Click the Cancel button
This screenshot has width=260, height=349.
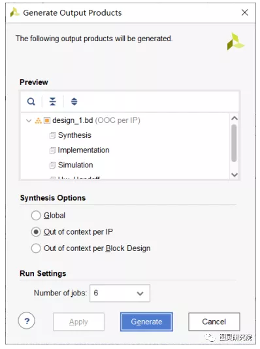(214, 322)
